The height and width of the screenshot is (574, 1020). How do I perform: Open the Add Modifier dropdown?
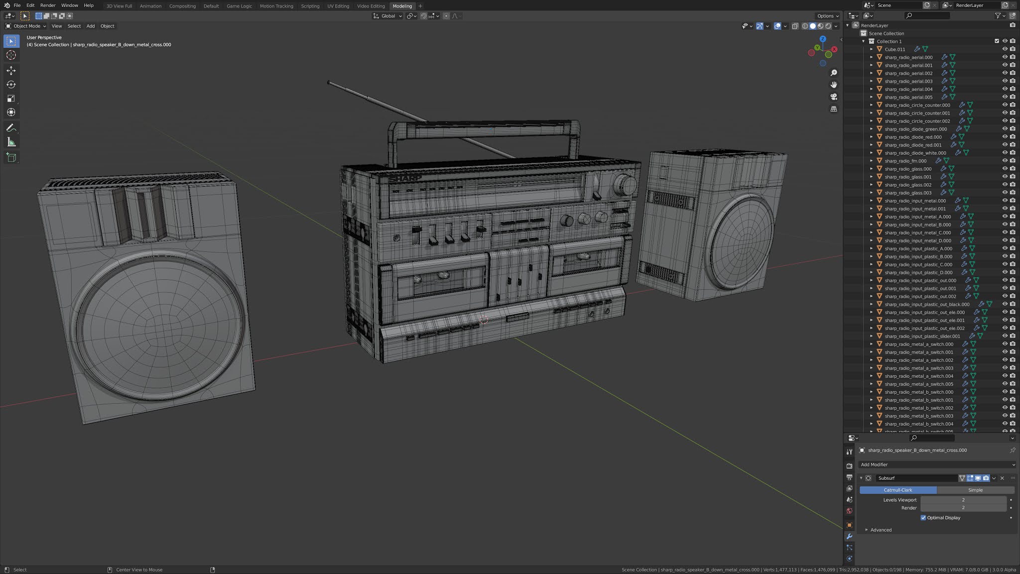point(936,464)
